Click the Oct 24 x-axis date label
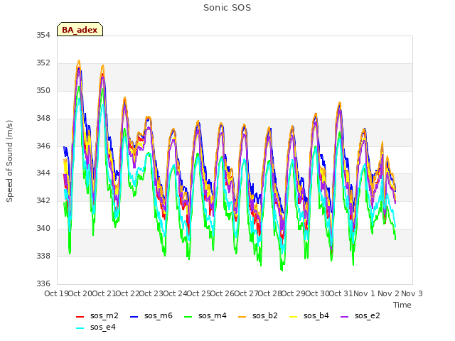Screen dimensions: 455x341 point(176,293)
